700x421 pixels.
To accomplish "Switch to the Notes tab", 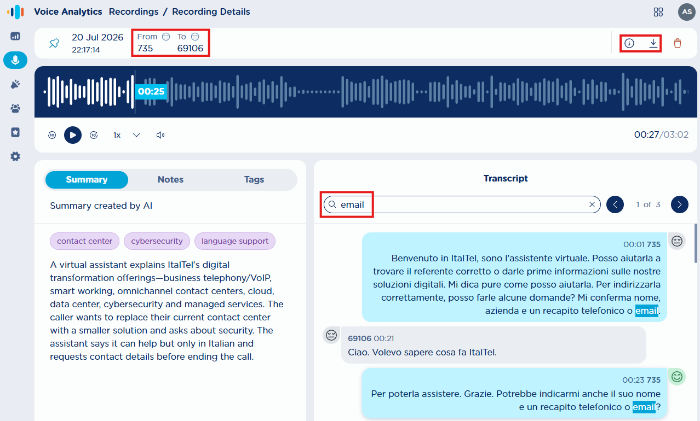I will (x=170, y=179).
